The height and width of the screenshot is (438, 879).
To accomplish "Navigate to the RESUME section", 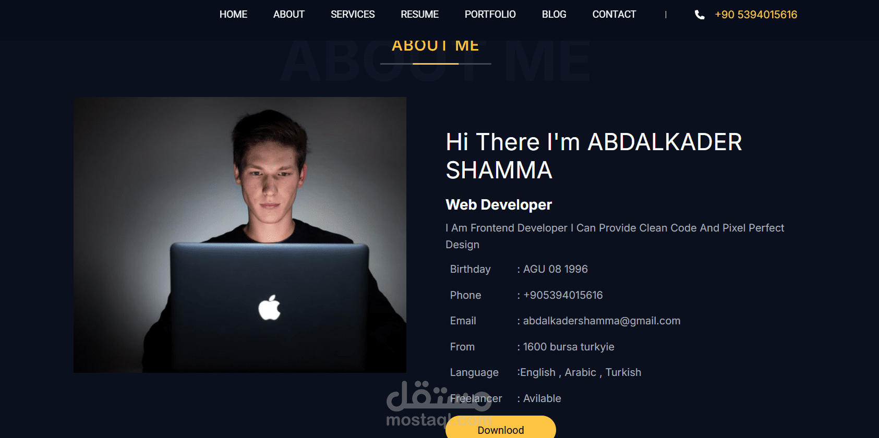I will coord(419,15).
